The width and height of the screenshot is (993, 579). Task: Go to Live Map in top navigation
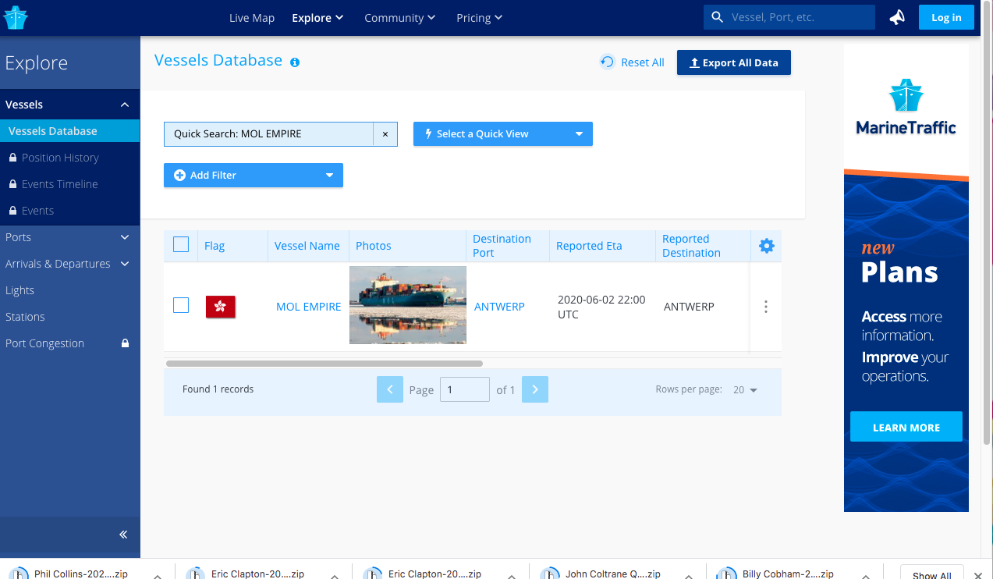[x=251, y=18]
